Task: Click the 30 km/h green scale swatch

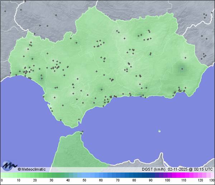Action: (51, 175)
